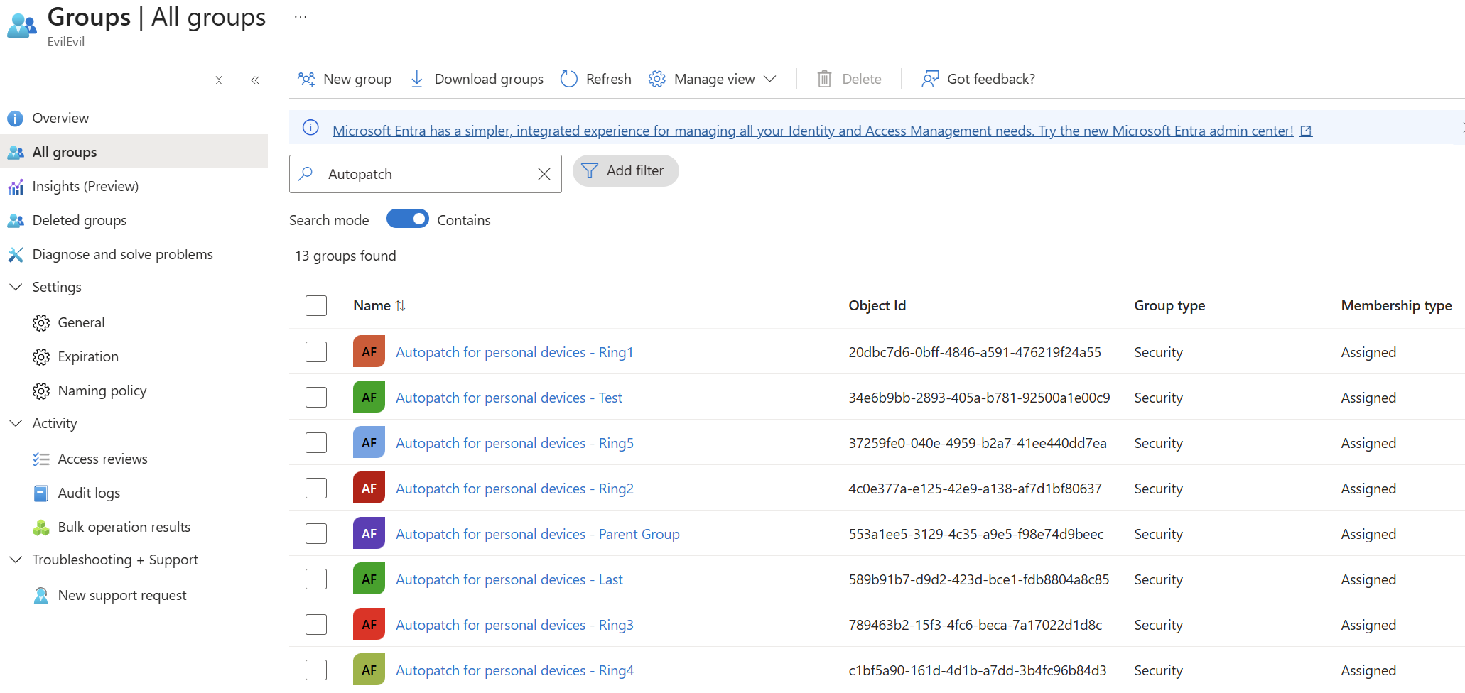This screenshot has height=693, width=1465.
Task: Click the AF avatar for Parent Group
Action: pos(369,533)
